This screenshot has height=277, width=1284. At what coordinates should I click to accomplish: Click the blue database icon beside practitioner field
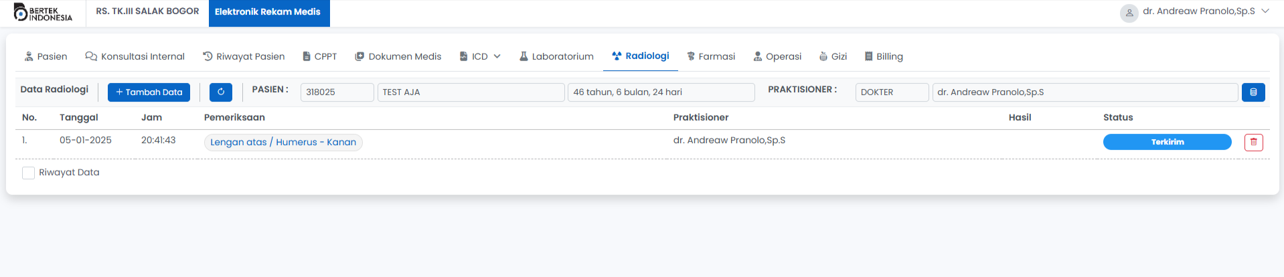point(1253,92)
